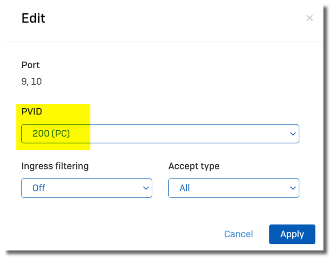The height and width of the screenshot is (257, 330).
Task: Click the All value in Accept type
Action: coord(185,188)
